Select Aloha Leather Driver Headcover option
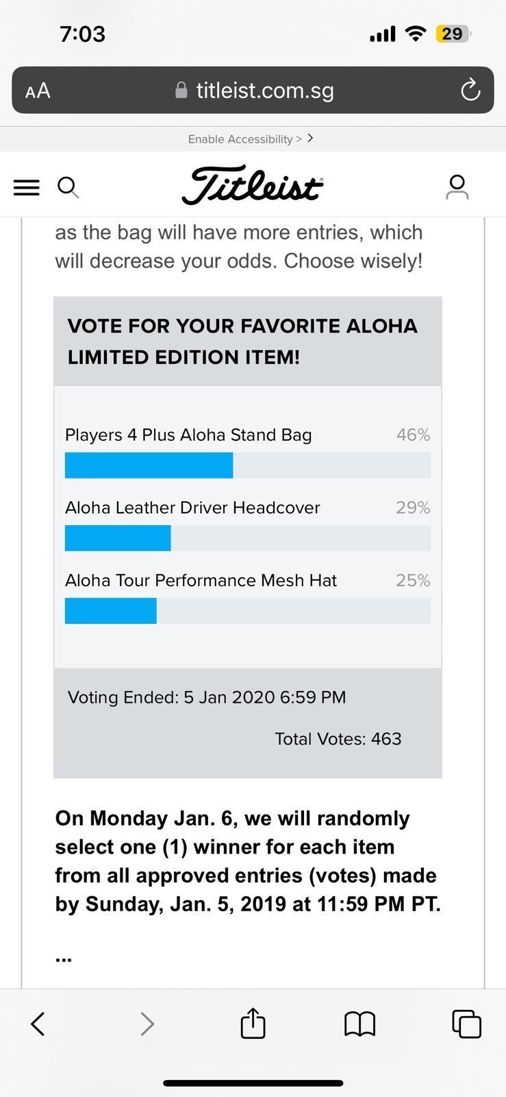 tap(192, 507)
